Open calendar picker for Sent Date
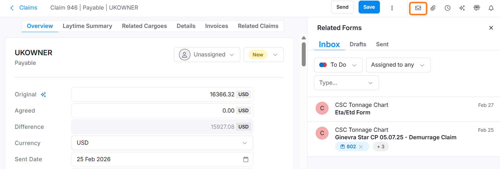 [246, 159]
